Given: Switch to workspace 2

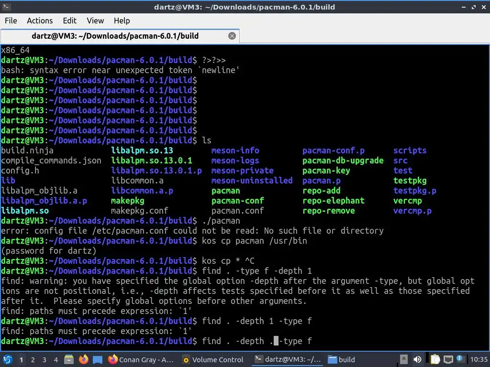Looking at the screenshot, I should tap(33, 360).
